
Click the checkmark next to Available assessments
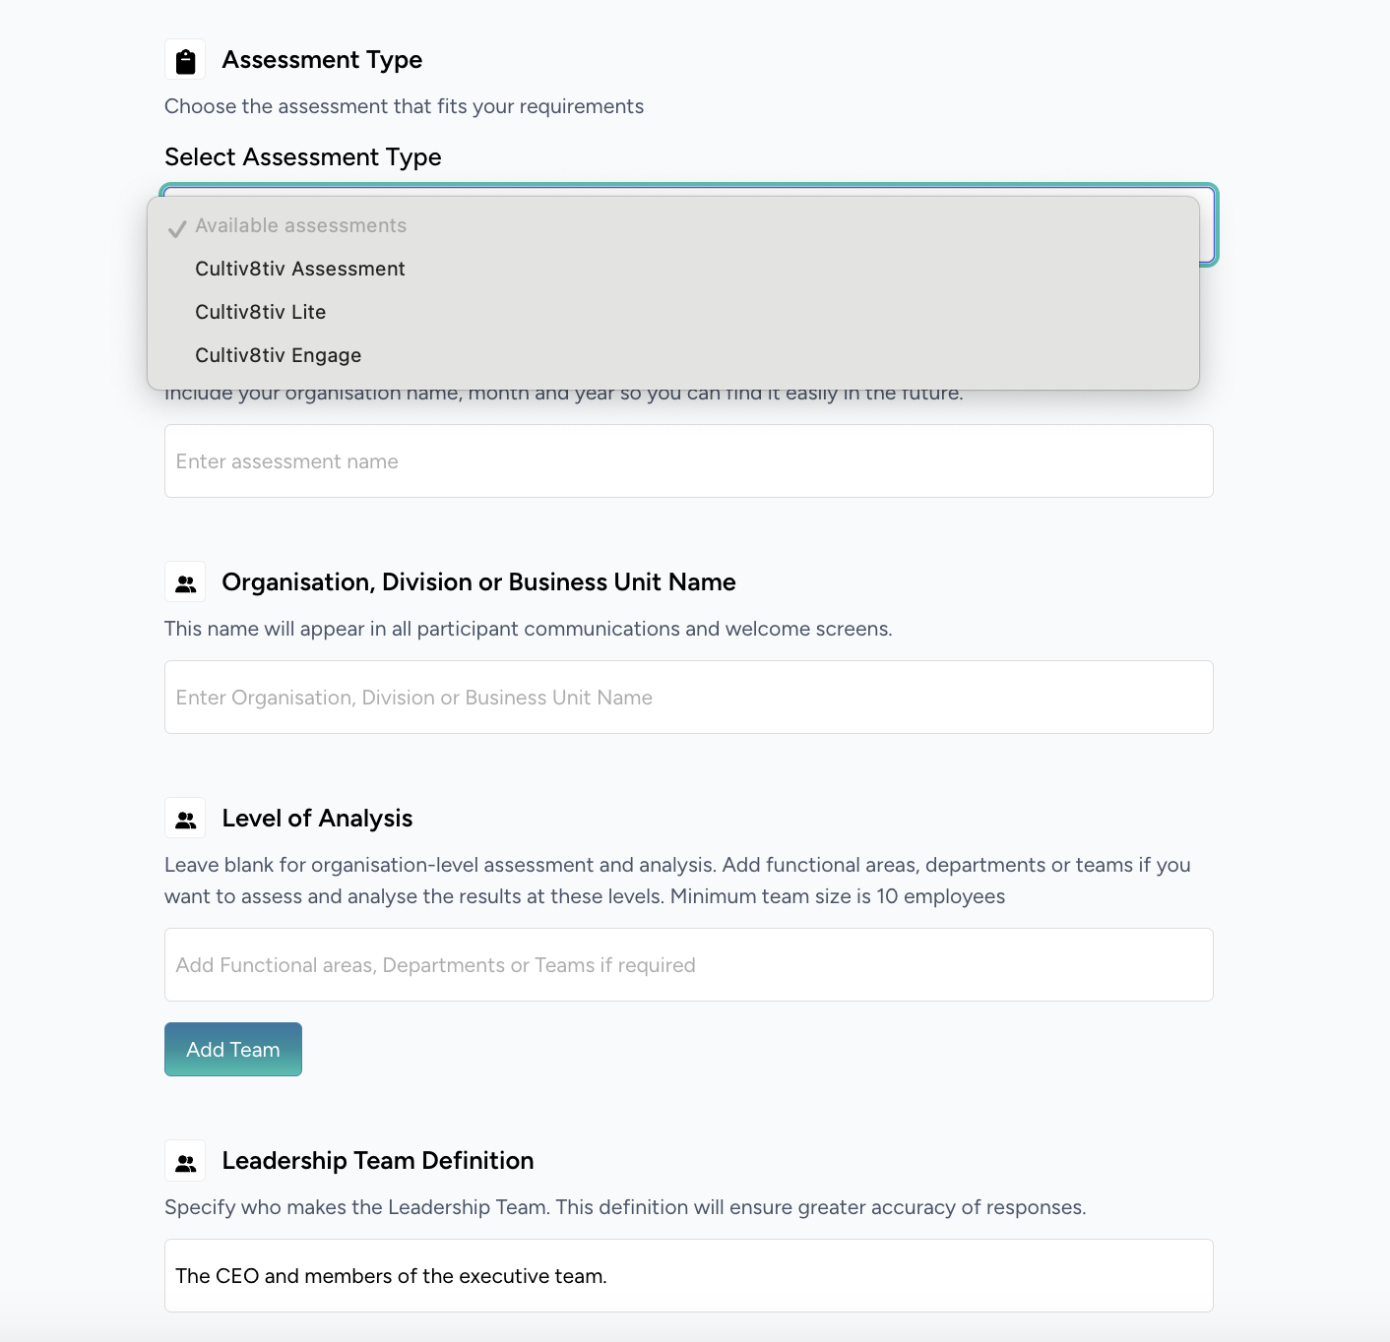(177, 228)
